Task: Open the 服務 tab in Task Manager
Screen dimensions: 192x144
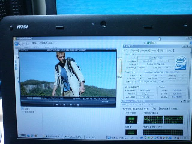Action: click(146, 109)
